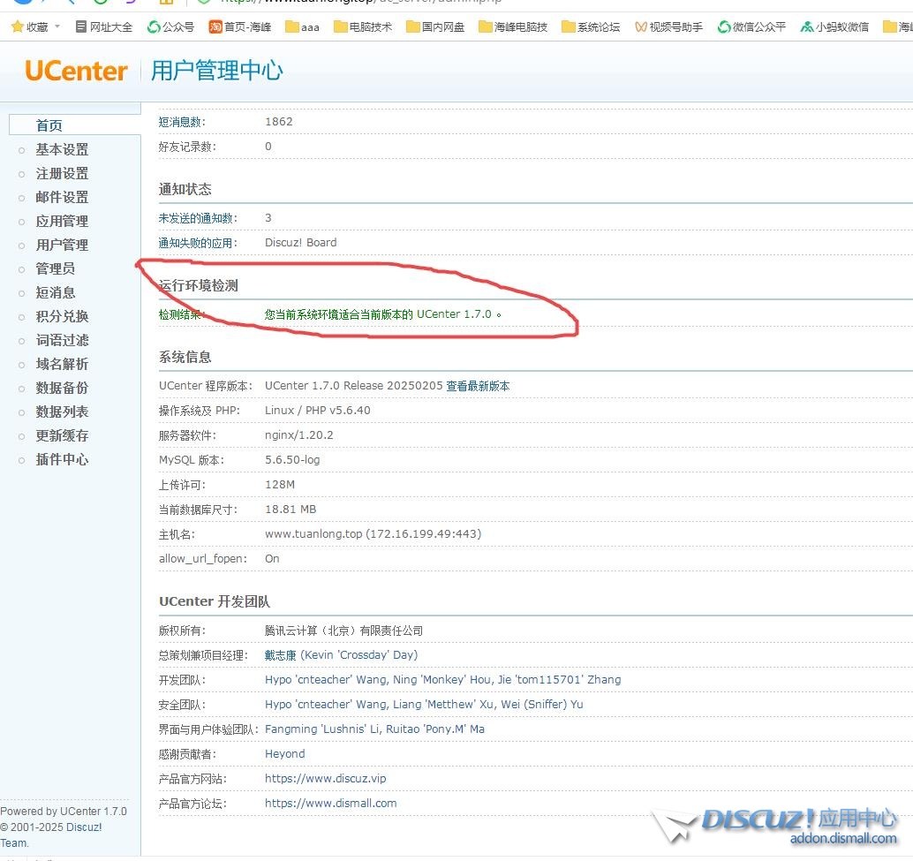Open 数据备份 in the sidebar
913x861 pixels.
62,388
